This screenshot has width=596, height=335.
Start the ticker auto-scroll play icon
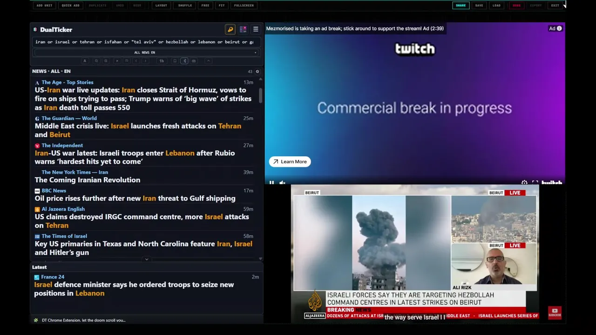coord(117,61)
